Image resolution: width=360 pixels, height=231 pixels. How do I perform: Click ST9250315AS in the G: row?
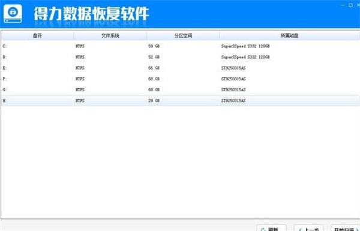click(x=233, y=89)
